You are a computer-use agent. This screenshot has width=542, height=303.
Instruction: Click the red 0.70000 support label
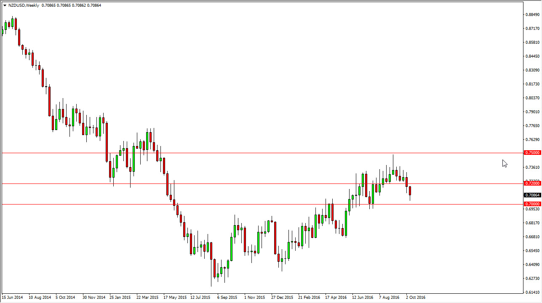533,204
